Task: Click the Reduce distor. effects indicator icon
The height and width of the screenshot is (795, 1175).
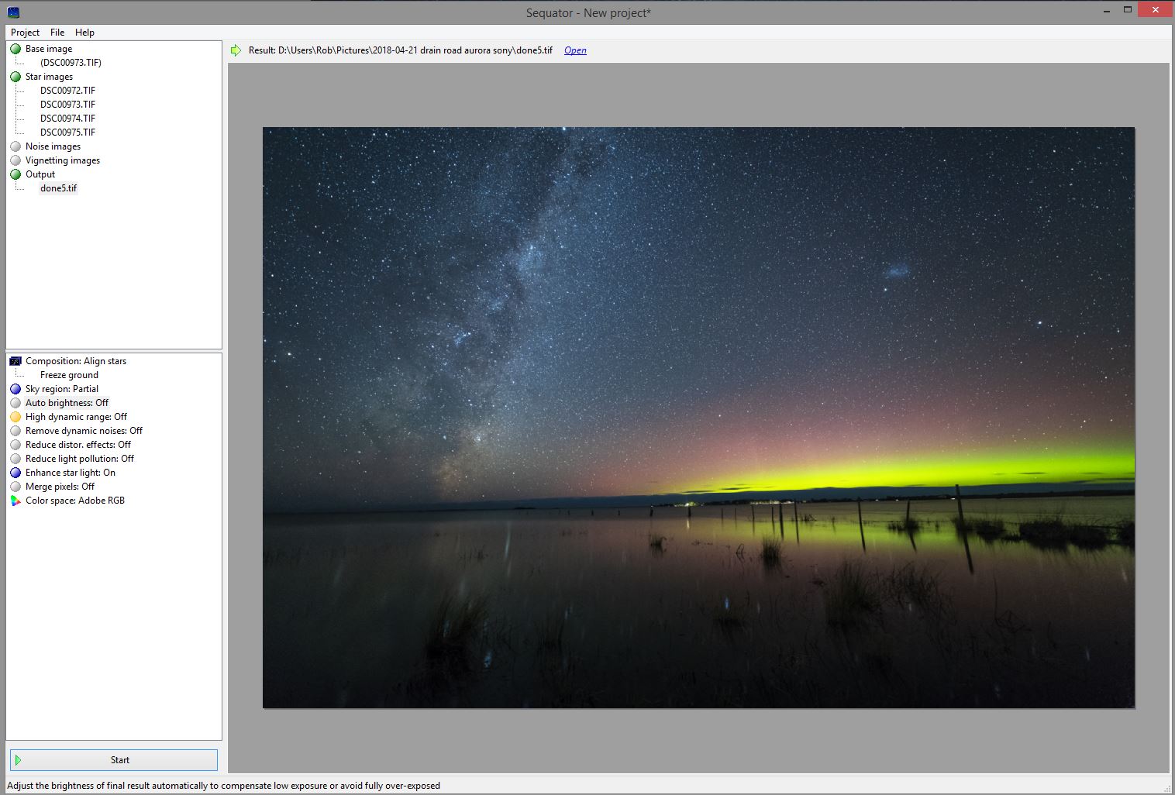Action: click(x=16, y=445)
